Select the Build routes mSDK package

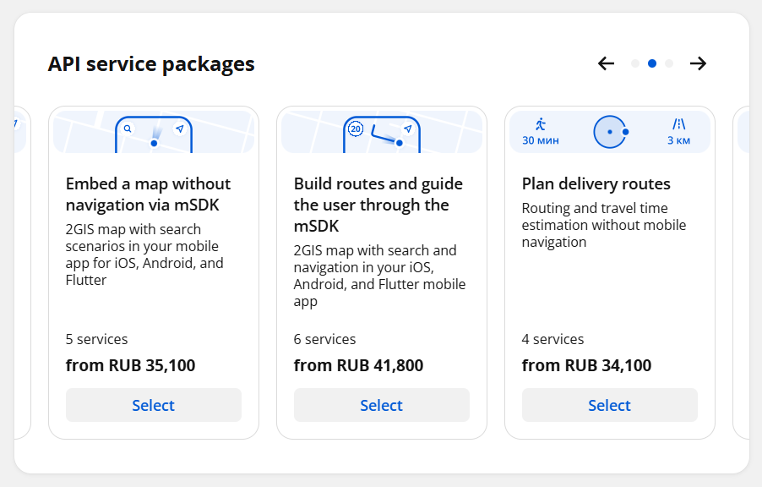382,405
